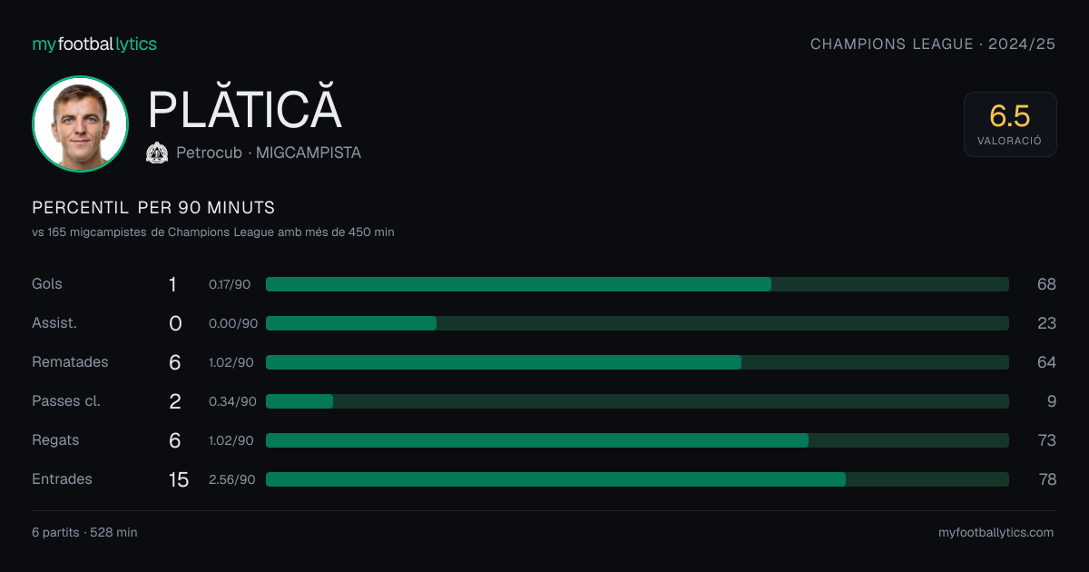
Task: Click the 6.5 Valoració rating badge
Action: [1010, 124]
